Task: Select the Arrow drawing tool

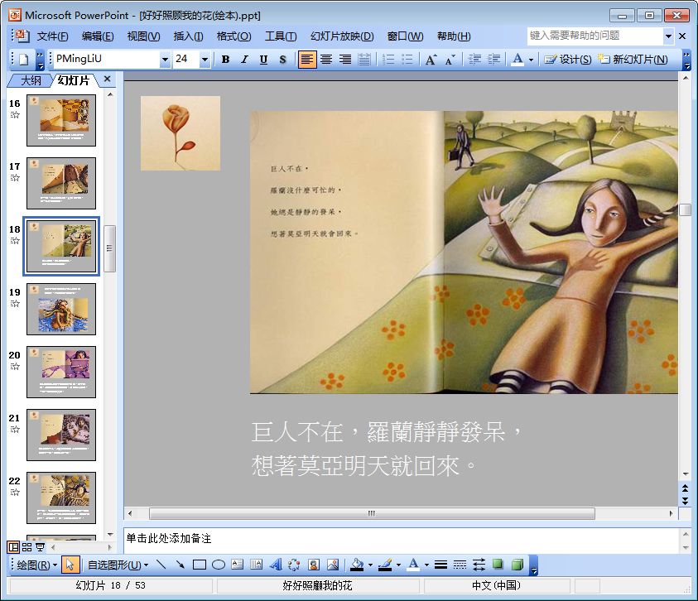Action: 181,565
